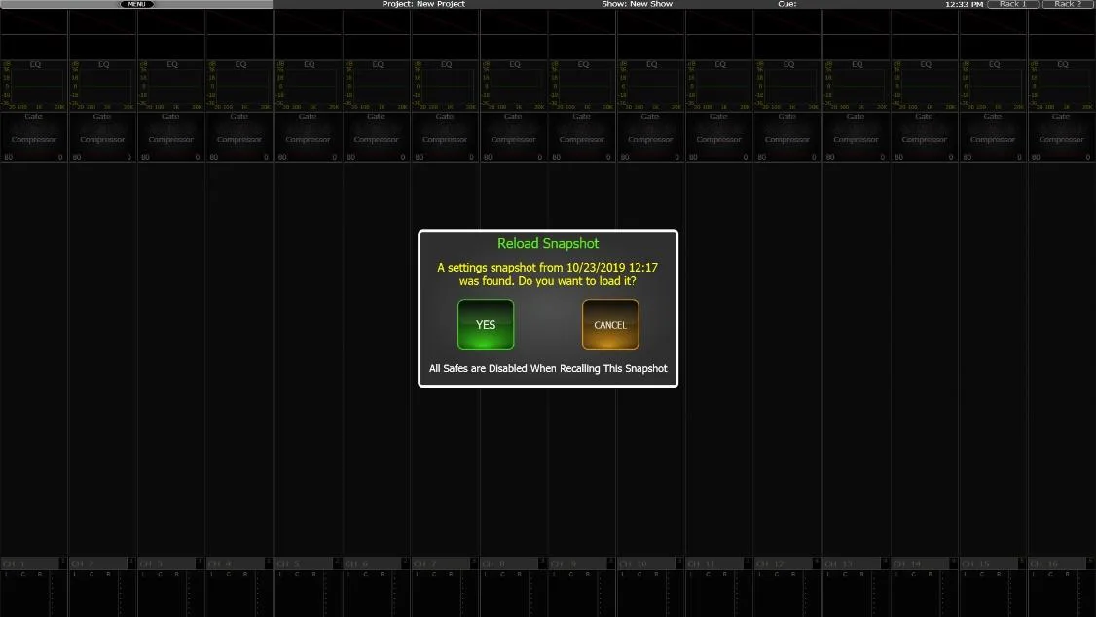Click YES to load the snapshot
The height and width of the screenshot is (617, 1096).
click(x=485, y=324)
